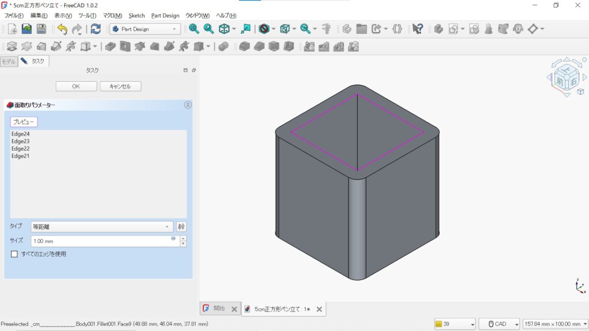Click the Save document icon

[x=41, y=29]
